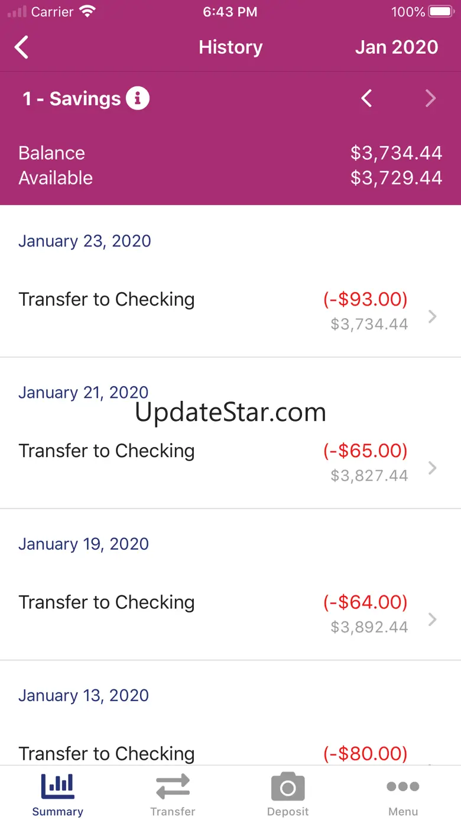The image size is (461, 820).
Task: Tap the History screen title
Action: coord(230,47)
